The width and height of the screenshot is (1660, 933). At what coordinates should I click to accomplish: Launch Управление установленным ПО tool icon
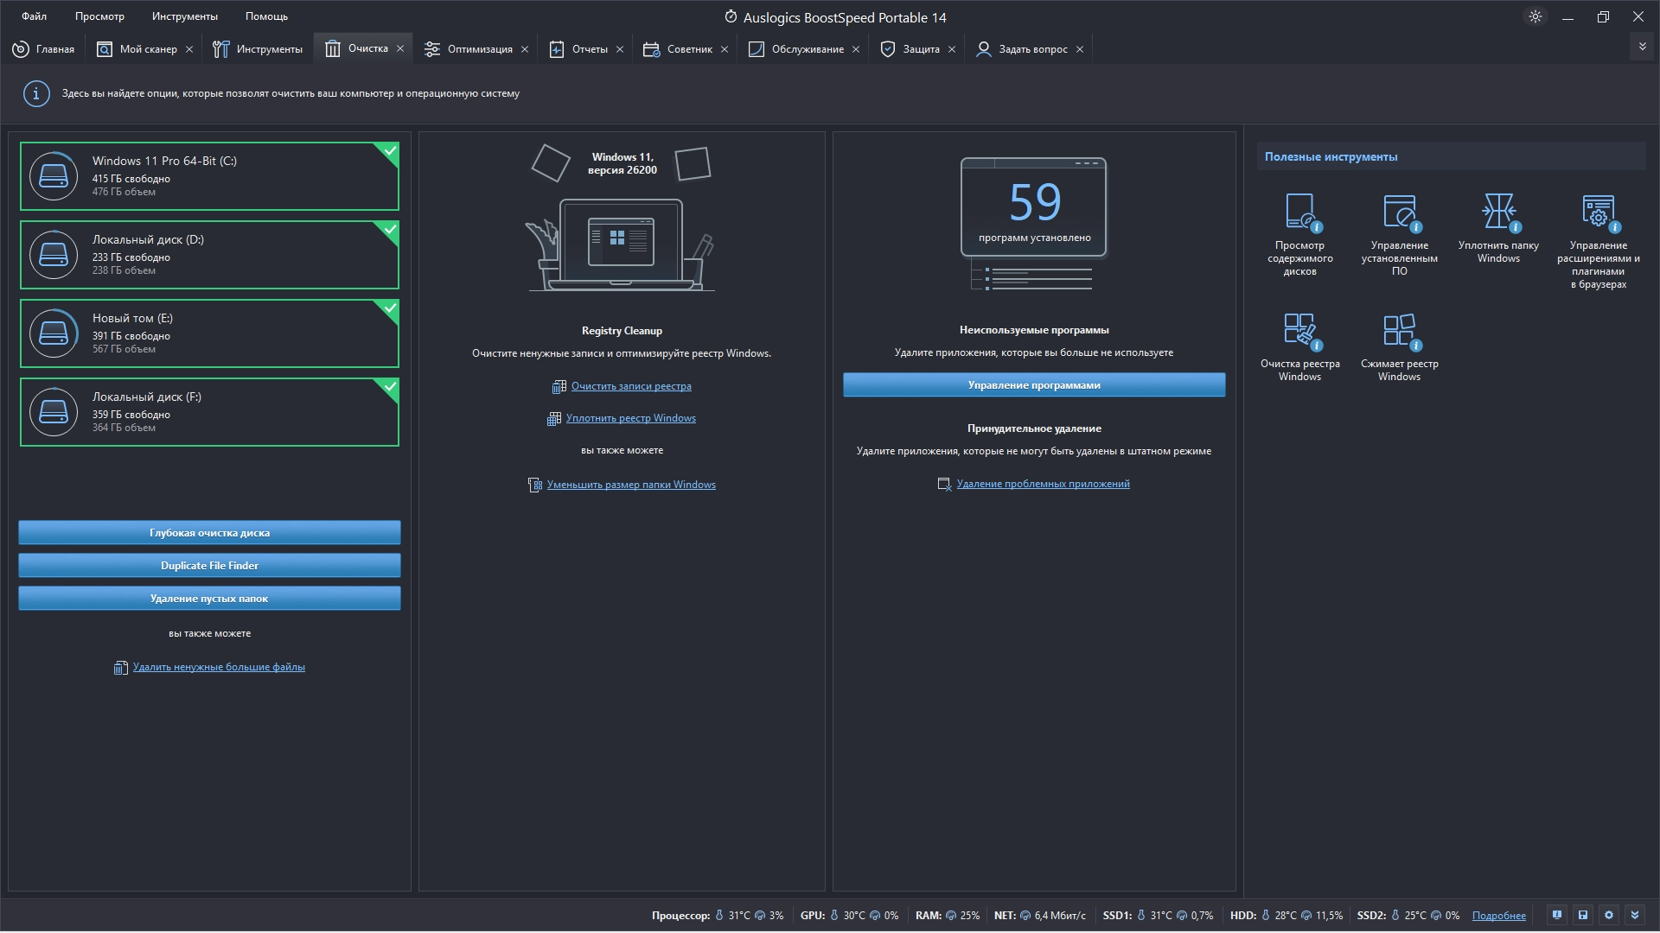[x=1399, y=213]
